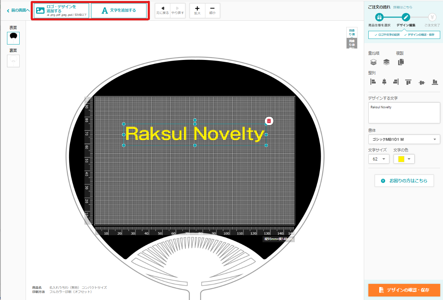Align the object to the bottom edge
This screenshot has width=443, height=300.
(x=435, y=82)
